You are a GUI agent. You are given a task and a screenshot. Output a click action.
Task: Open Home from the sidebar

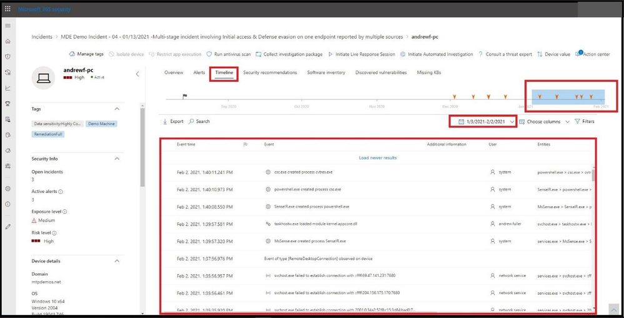[7, 41]
